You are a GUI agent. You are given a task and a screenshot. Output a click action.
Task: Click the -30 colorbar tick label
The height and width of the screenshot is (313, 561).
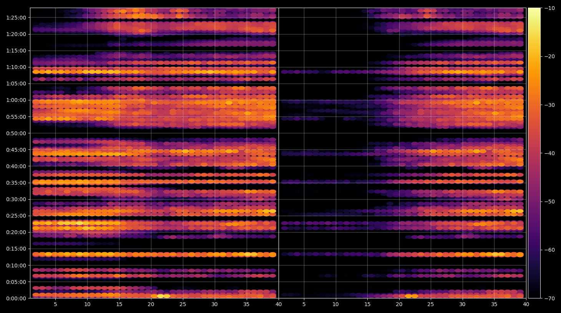tap(549, 105)
